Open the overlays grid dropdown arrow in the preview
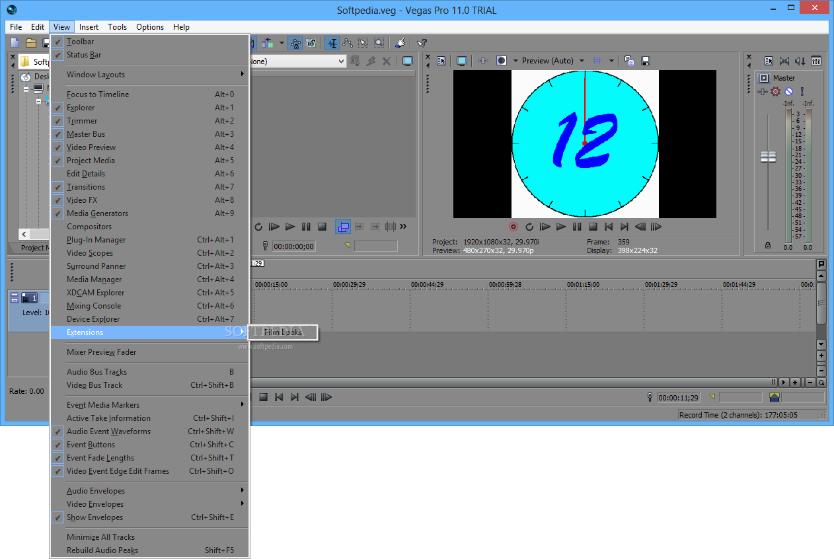Screen dimensions: 834x559 [611, 61]
